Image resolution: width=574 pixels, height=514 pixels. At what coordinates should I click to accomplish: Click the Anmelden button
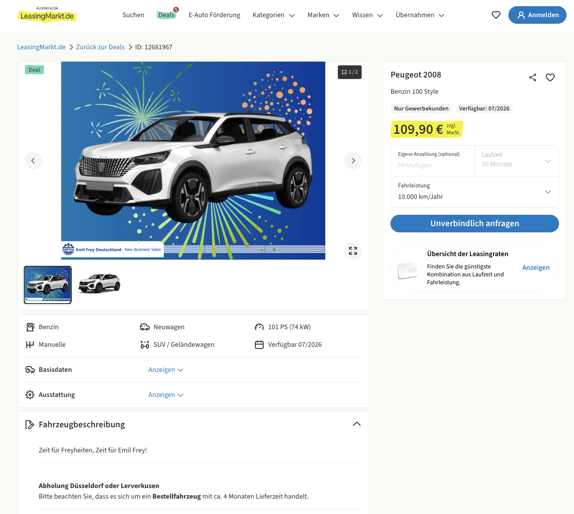(537, 15)
